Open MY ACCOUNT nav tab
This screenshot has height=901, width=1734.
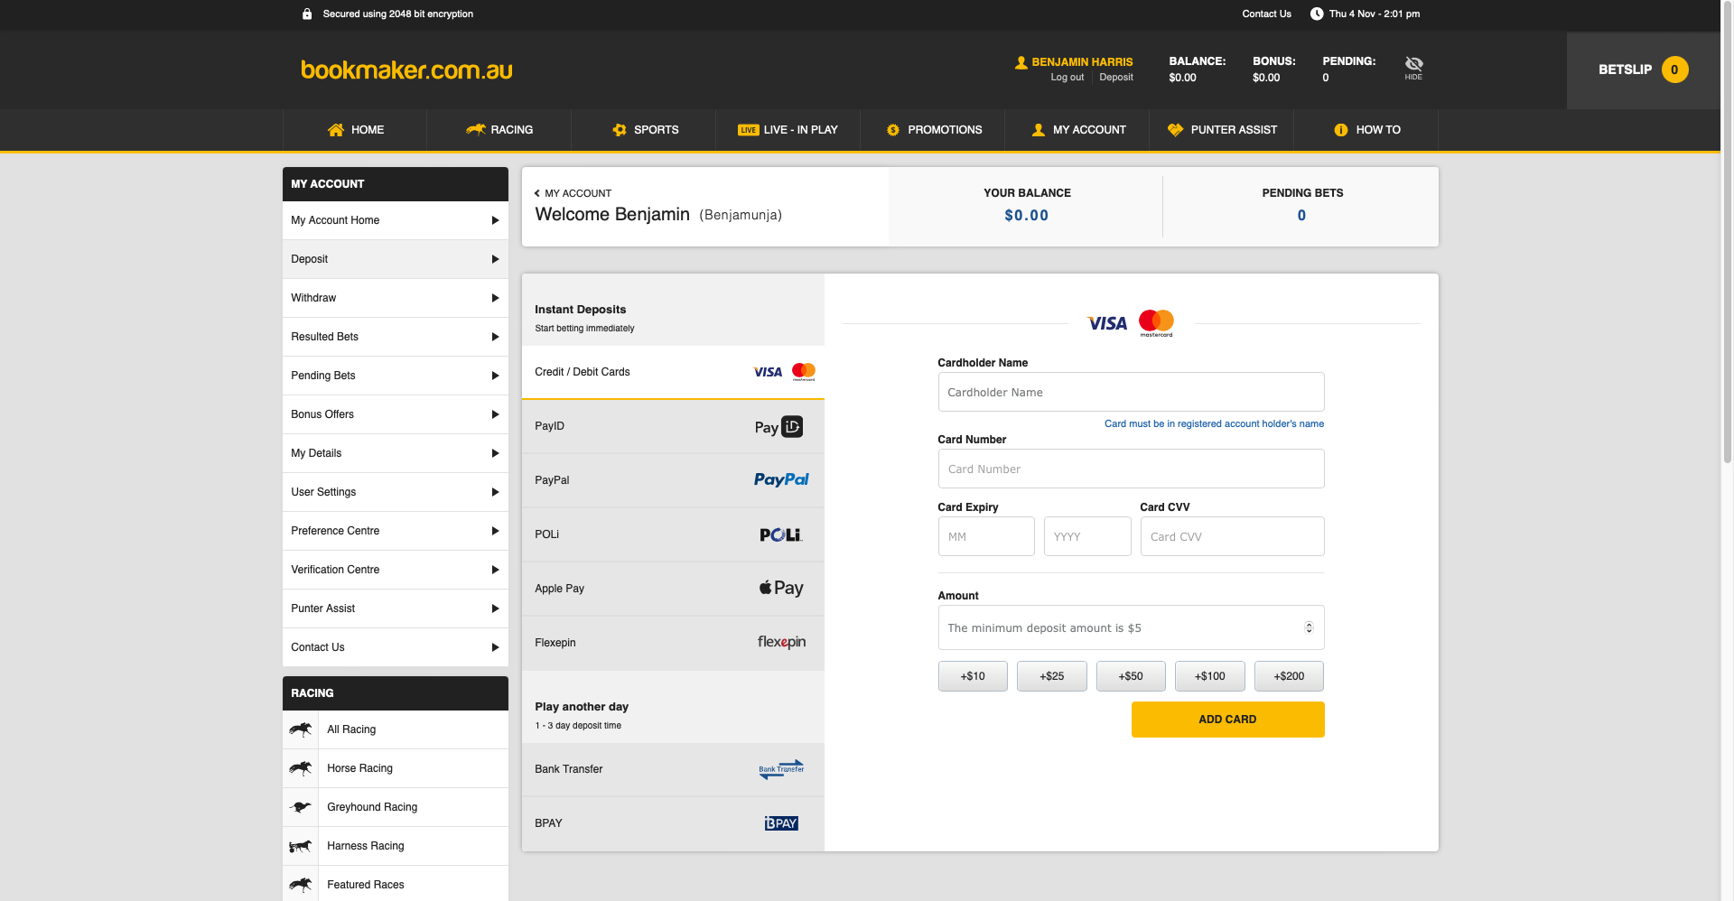1077,130
